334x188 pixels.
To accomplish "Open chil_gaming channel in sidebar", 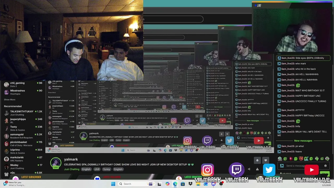I will click(23, 84).
